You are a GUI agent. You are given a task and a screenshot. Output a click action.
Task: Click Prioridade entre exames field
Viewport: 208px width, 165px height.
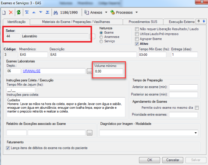click(183, 115)
